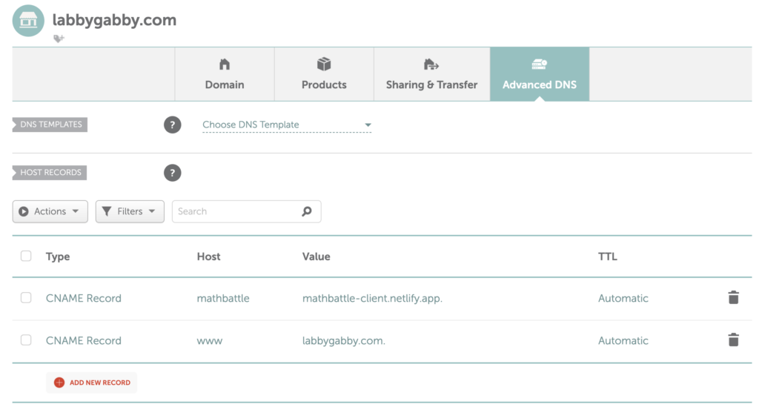Click the labbygabby.com. record value
This screenshot has height=407, width=759.
[344, 341]
